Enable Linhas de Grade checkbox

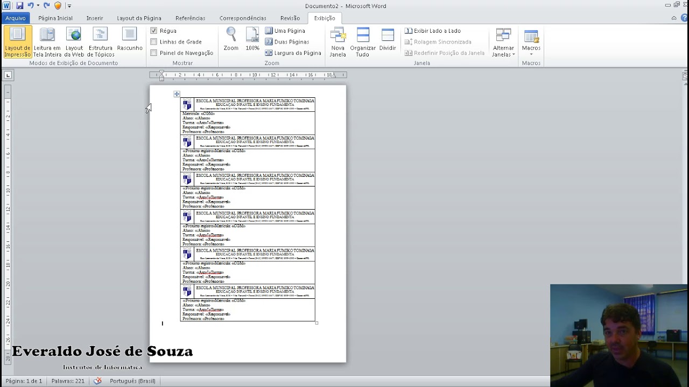pyautogui.click(x=153, y=41)
